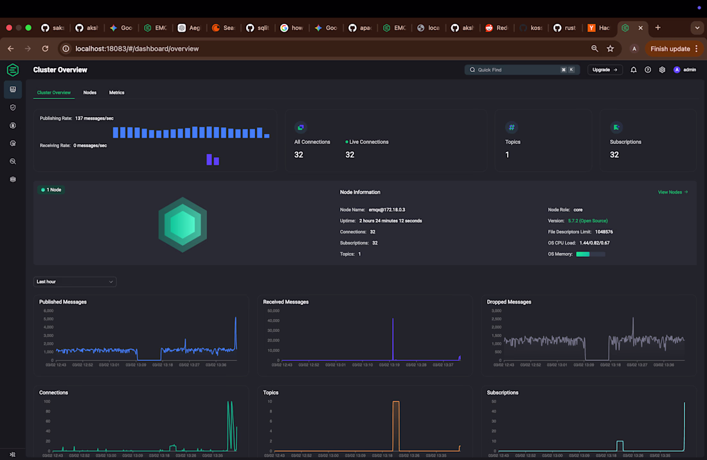
Task: Open the Chrome three-dot menu
Action: pyautogui.click(x=696, y=49)
